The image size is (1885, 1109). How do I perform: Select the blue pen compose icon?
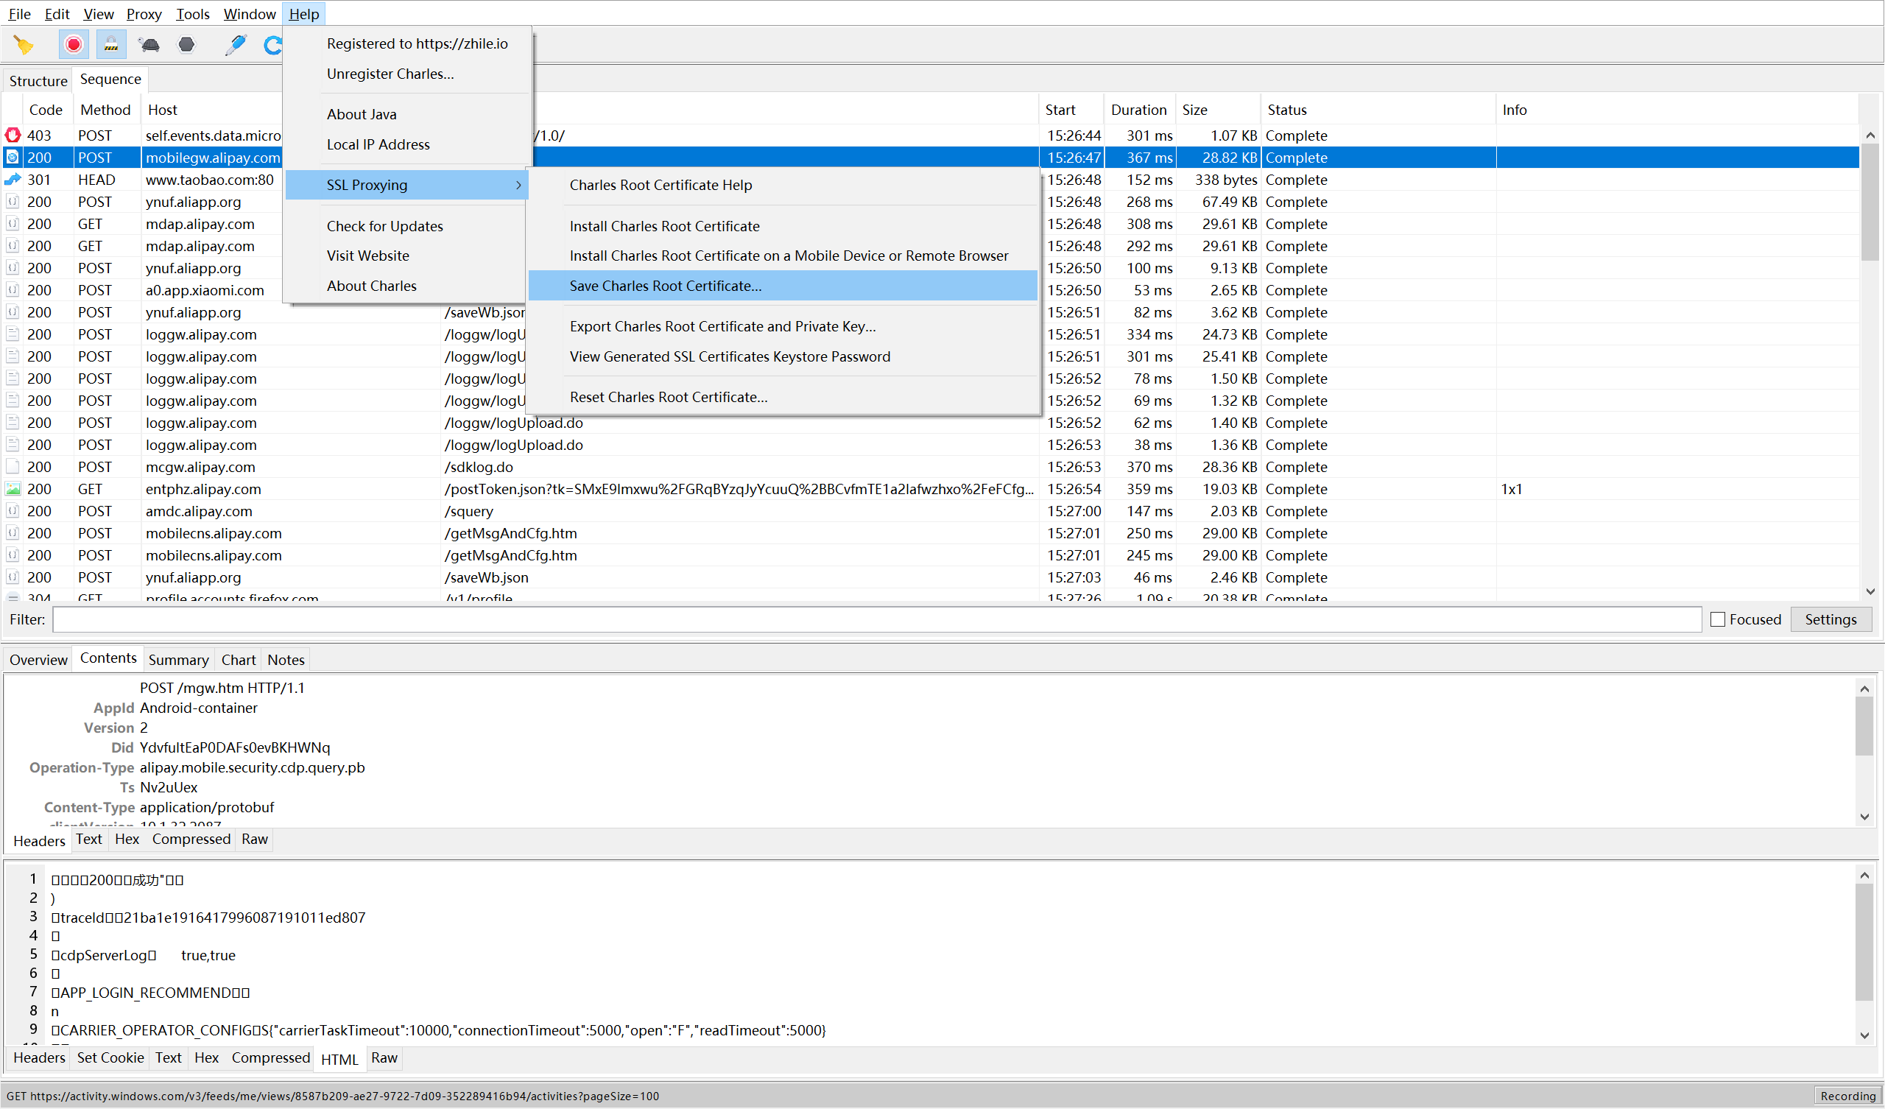coord(236,45)
